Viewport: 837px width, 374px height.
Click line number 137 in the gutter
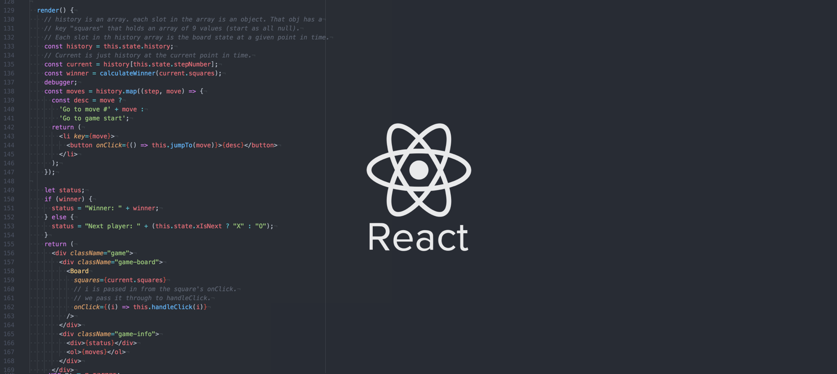click(x=9, y=82)
